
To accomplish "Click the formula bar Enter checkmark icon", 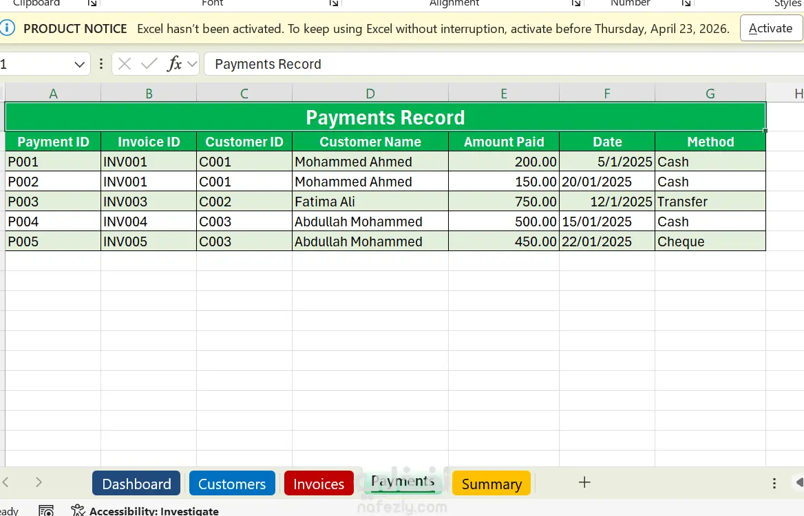I will tap(149, 64).
